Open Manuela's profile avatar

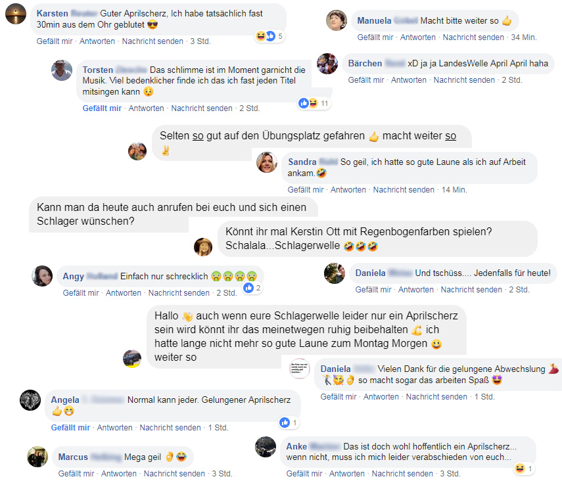(x=336, y=20)
